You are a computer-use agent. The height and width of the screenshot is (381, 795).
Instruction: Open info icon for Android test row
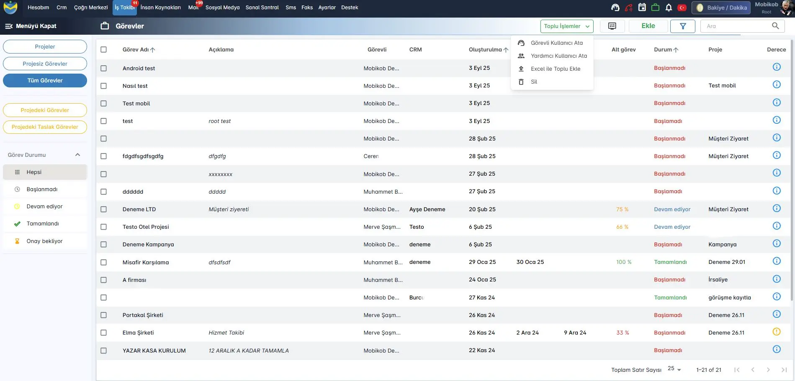tap(776, 67)
